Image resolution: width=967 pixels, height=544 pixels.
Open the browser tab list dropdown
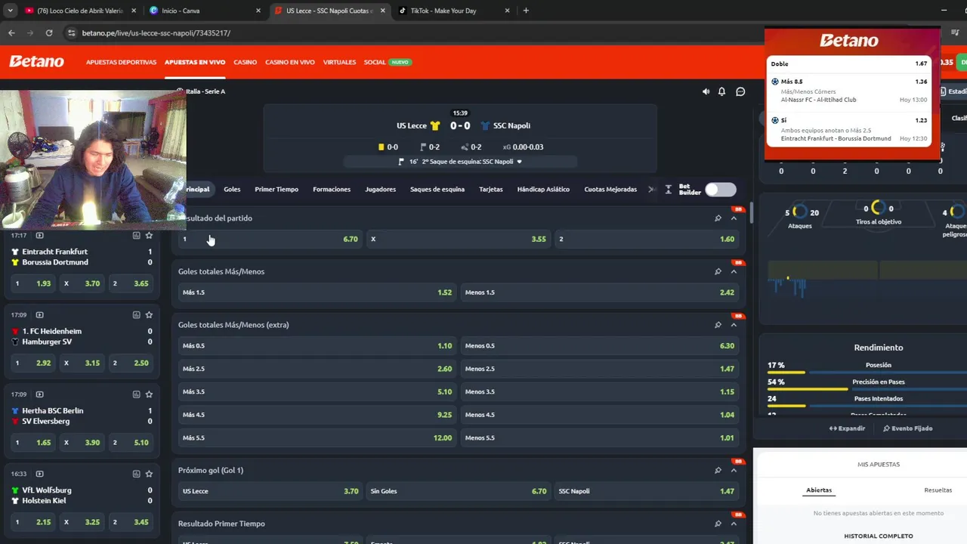click(10, 11)
